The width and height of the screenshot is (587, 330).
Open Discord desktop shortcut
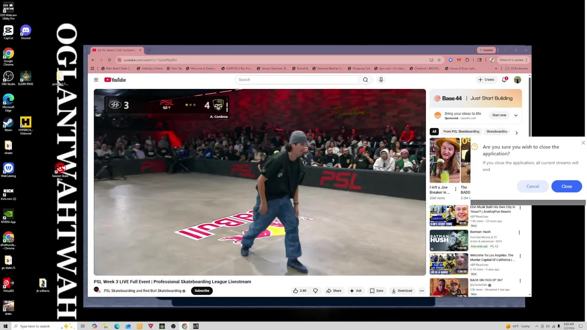(26, 33)
